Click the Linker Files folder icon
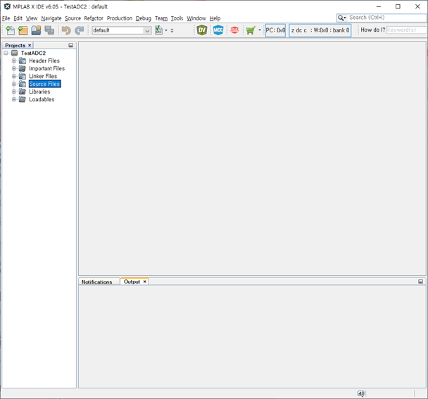 point(23,76)
